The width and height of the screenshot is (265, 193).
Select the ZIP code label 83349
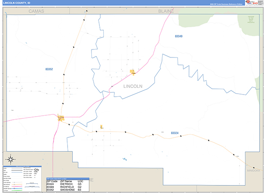pos(178,36)
